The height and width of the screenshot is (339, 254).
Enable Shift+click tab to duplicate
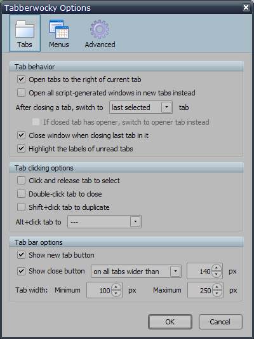click(x=21, y=207)
